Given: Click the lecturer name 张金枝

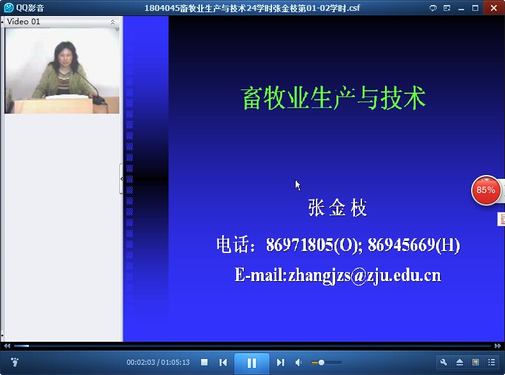Looking at the screenshot, I should point(337,208).
